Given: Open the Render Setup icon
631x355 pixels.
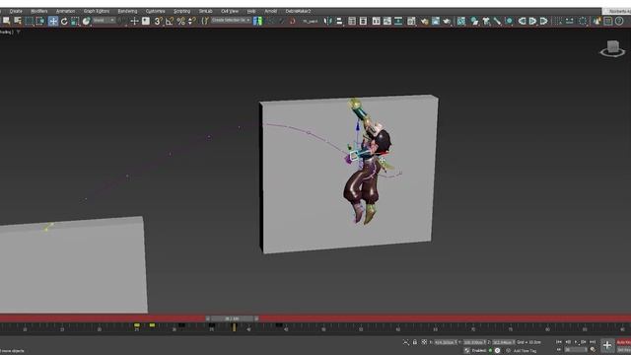Looking at the screenshot, I should click(424, 21).
